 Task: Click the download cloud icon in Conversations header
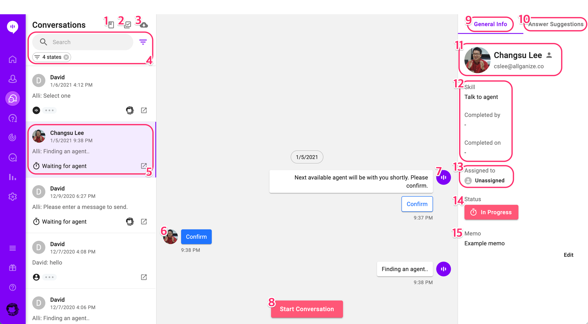coord(144,25)
